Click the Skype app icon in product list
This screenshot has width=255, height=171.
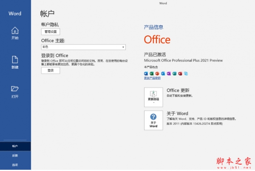186,74
